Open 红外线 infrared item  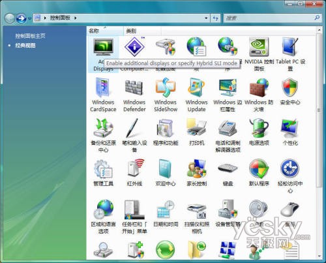point(134,173)
